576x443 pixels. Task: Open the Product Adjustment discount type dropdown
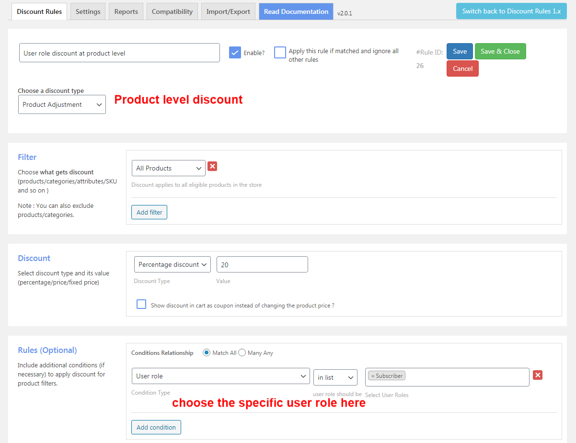62,104
